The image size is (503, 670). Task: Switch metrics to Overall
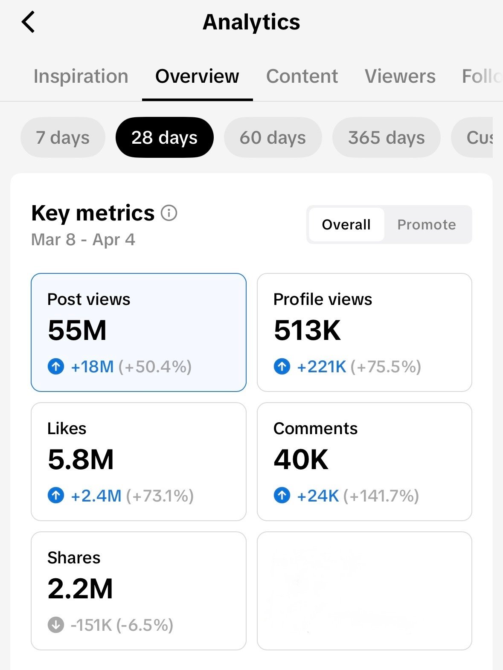[346, 224]
